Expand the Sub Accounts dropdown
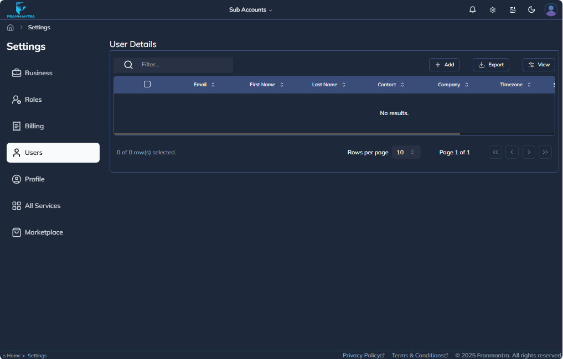563x359 pixels. 250,9
